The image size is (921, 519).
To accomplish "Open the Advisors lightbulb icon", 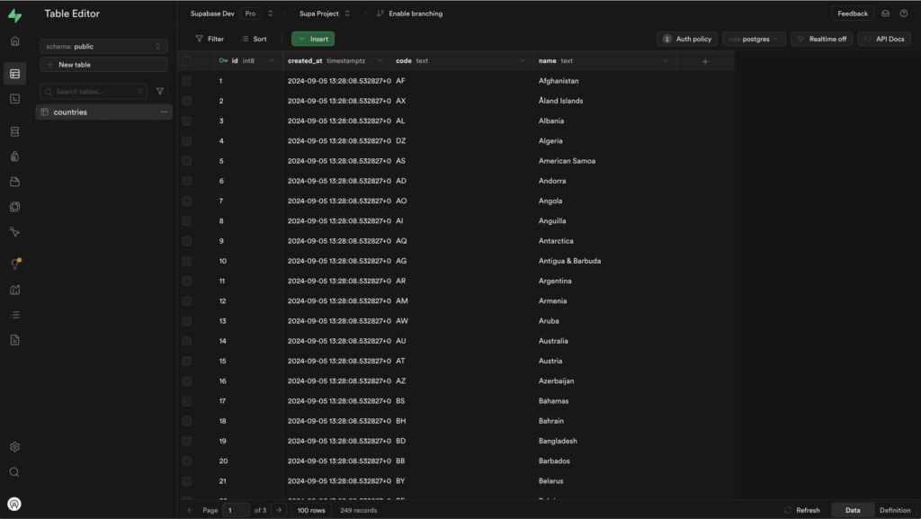I will 14,264.
